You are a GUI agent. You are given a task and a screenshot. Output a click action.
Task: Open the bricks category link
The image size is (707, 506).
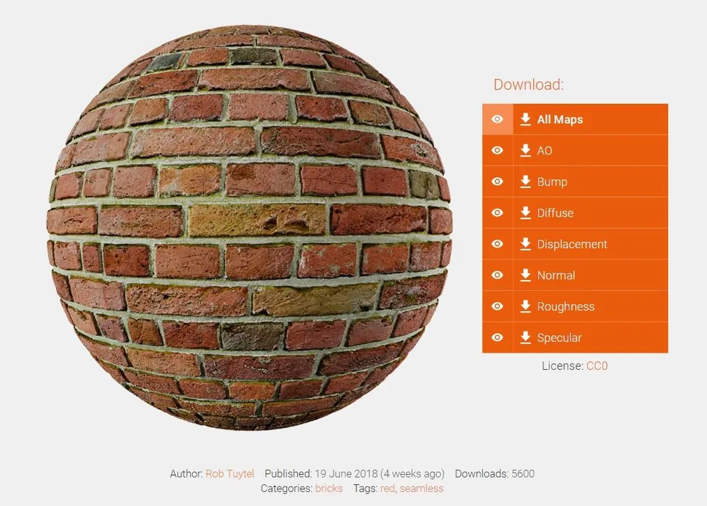tap(329, 489)
